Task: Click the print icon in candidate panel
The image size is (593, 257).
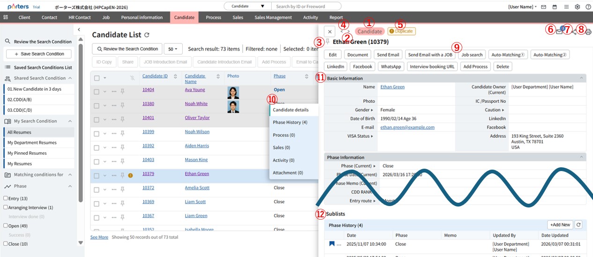Action: tap(588, 32)
